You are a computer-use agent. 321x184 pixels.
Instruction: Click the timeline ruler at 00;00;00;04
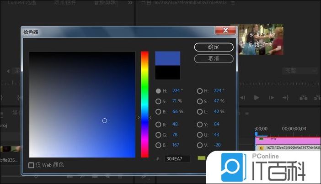click(294, 129)
